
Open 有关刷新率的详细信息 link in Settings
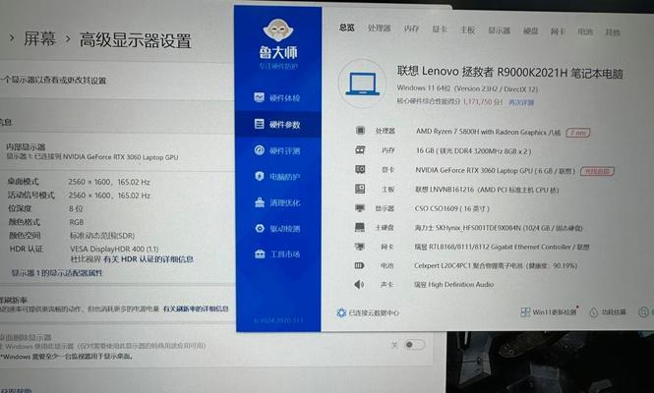tap(196, 309)
